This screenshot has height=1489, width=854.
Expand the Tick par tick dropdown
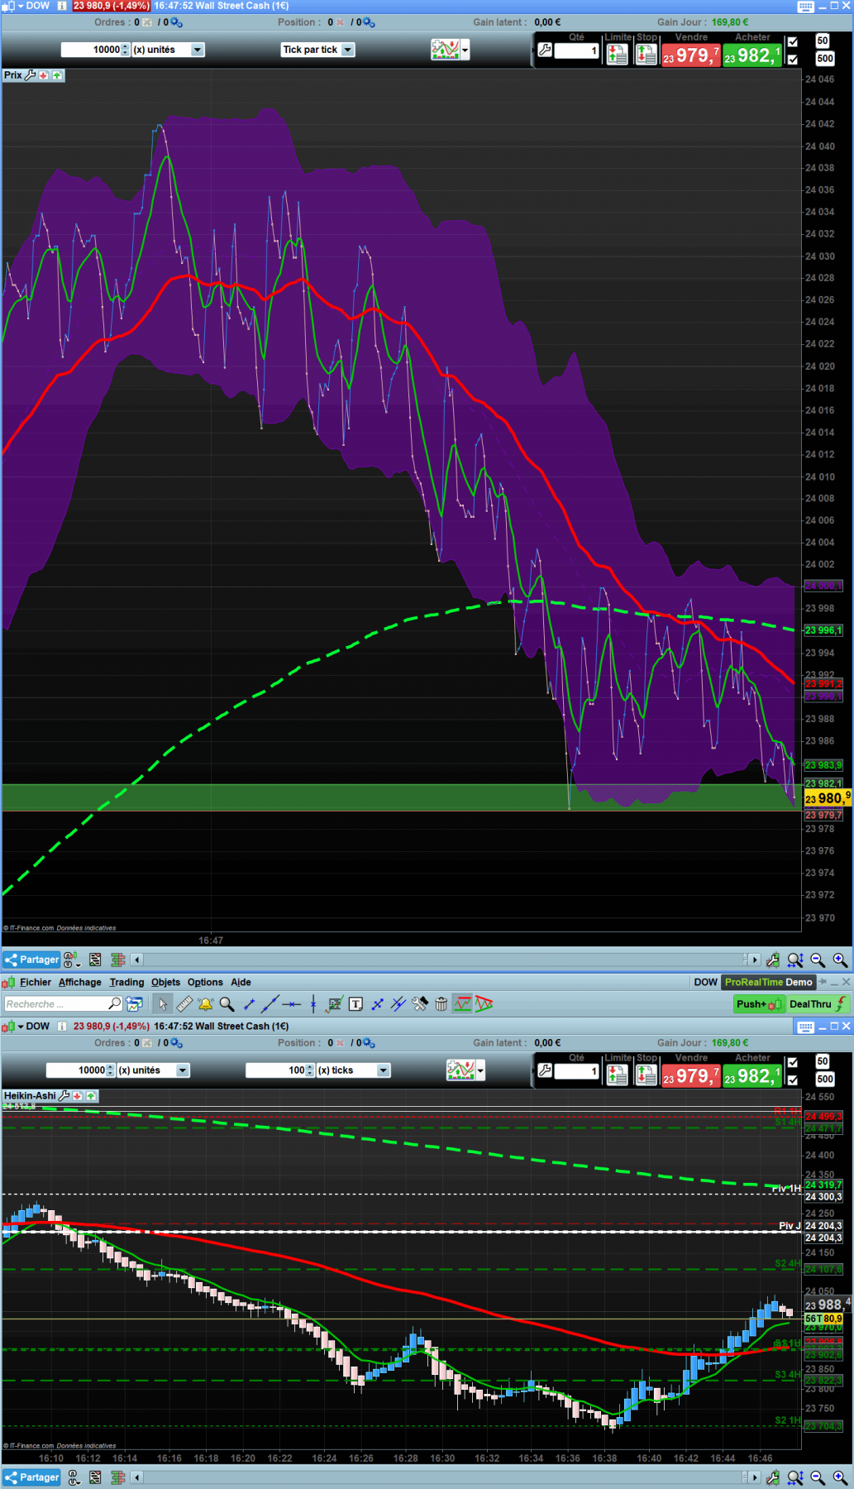click(317, 50)
